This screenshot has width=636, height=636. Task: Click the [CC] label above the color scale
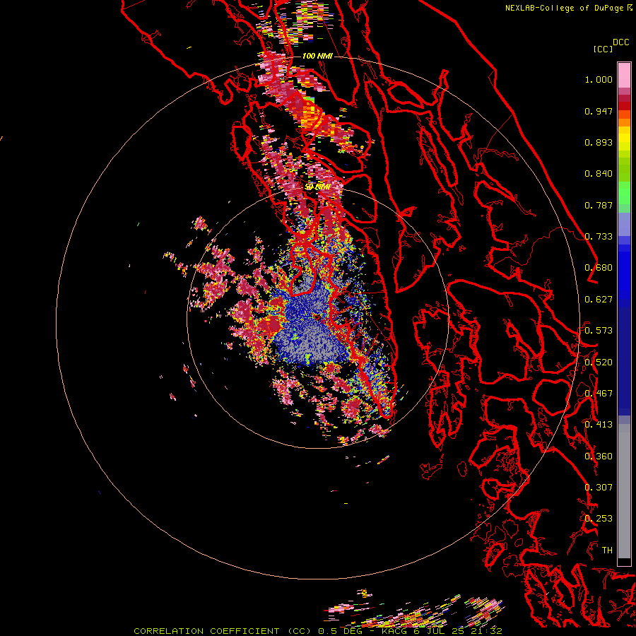(603, 49)
